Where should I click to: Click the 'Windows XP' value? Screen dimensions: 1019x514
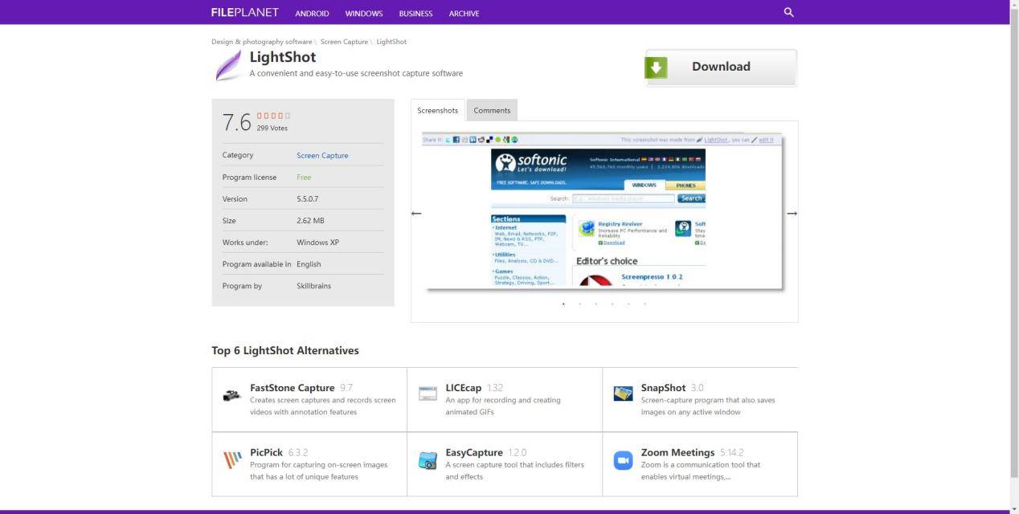(317, 243)
